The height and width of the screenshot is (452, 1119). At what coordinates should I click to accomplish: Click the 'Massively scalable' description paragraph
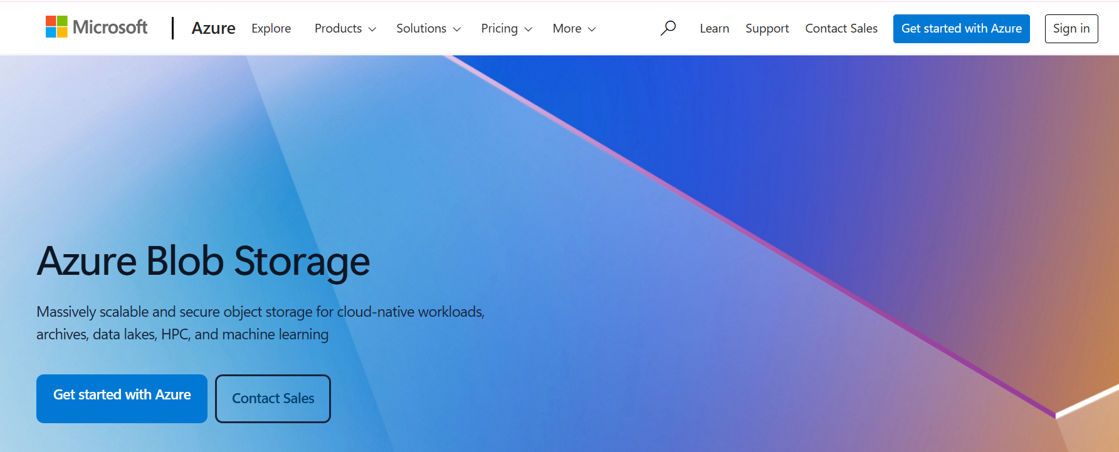(x=260, y=323)
